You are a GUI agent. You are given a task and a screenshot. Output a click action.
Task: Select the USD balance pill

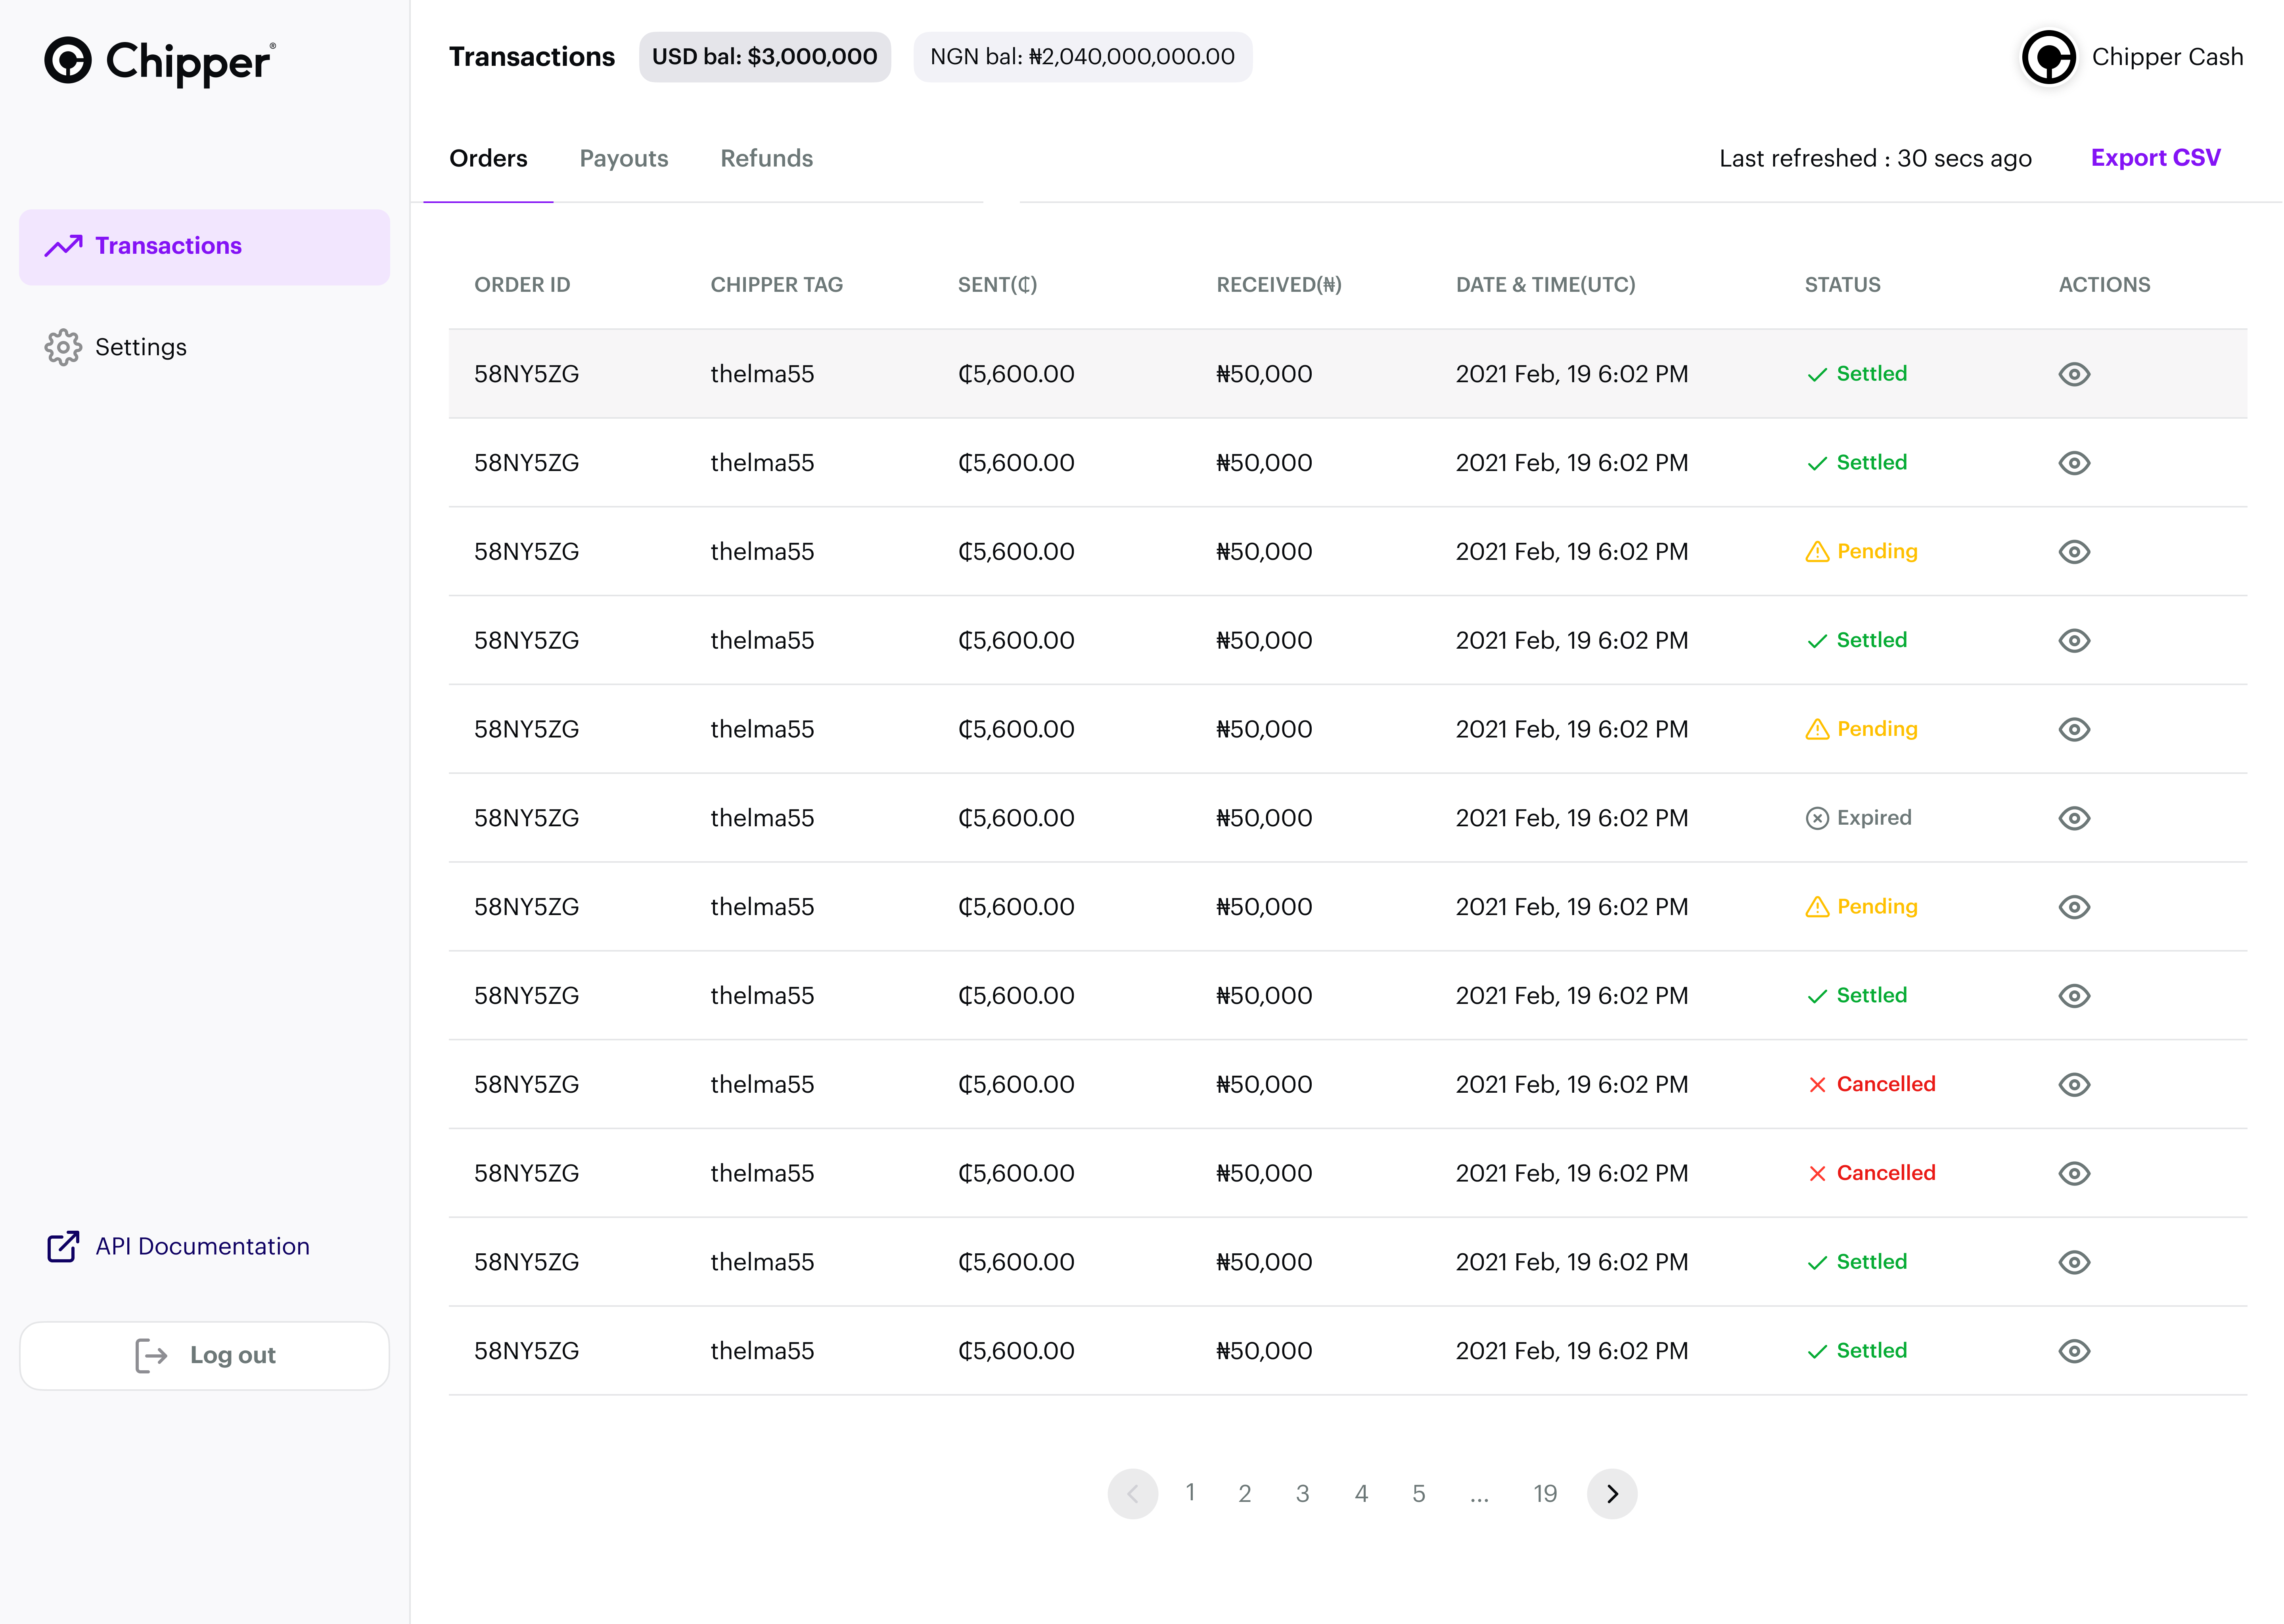coord(764,57)
